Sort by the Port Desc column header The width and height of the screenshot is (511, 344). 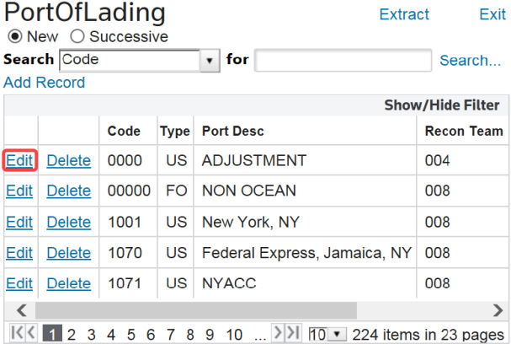tap(232, 132)
